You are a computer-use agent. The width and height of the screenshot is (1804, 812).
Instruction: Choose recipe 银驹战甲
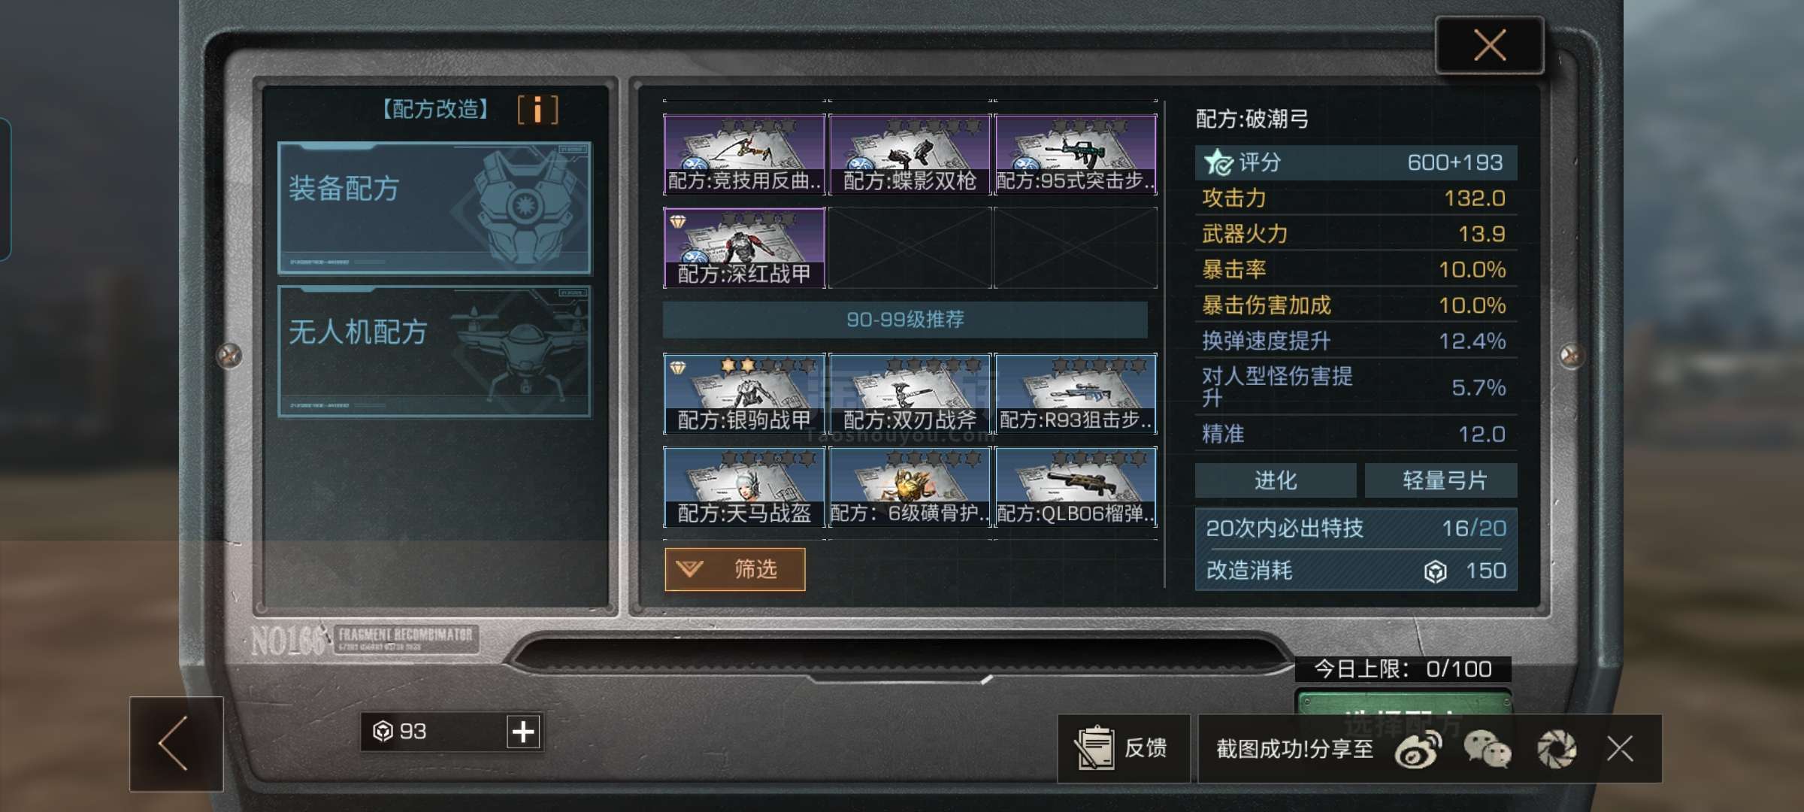pos(744,393)
